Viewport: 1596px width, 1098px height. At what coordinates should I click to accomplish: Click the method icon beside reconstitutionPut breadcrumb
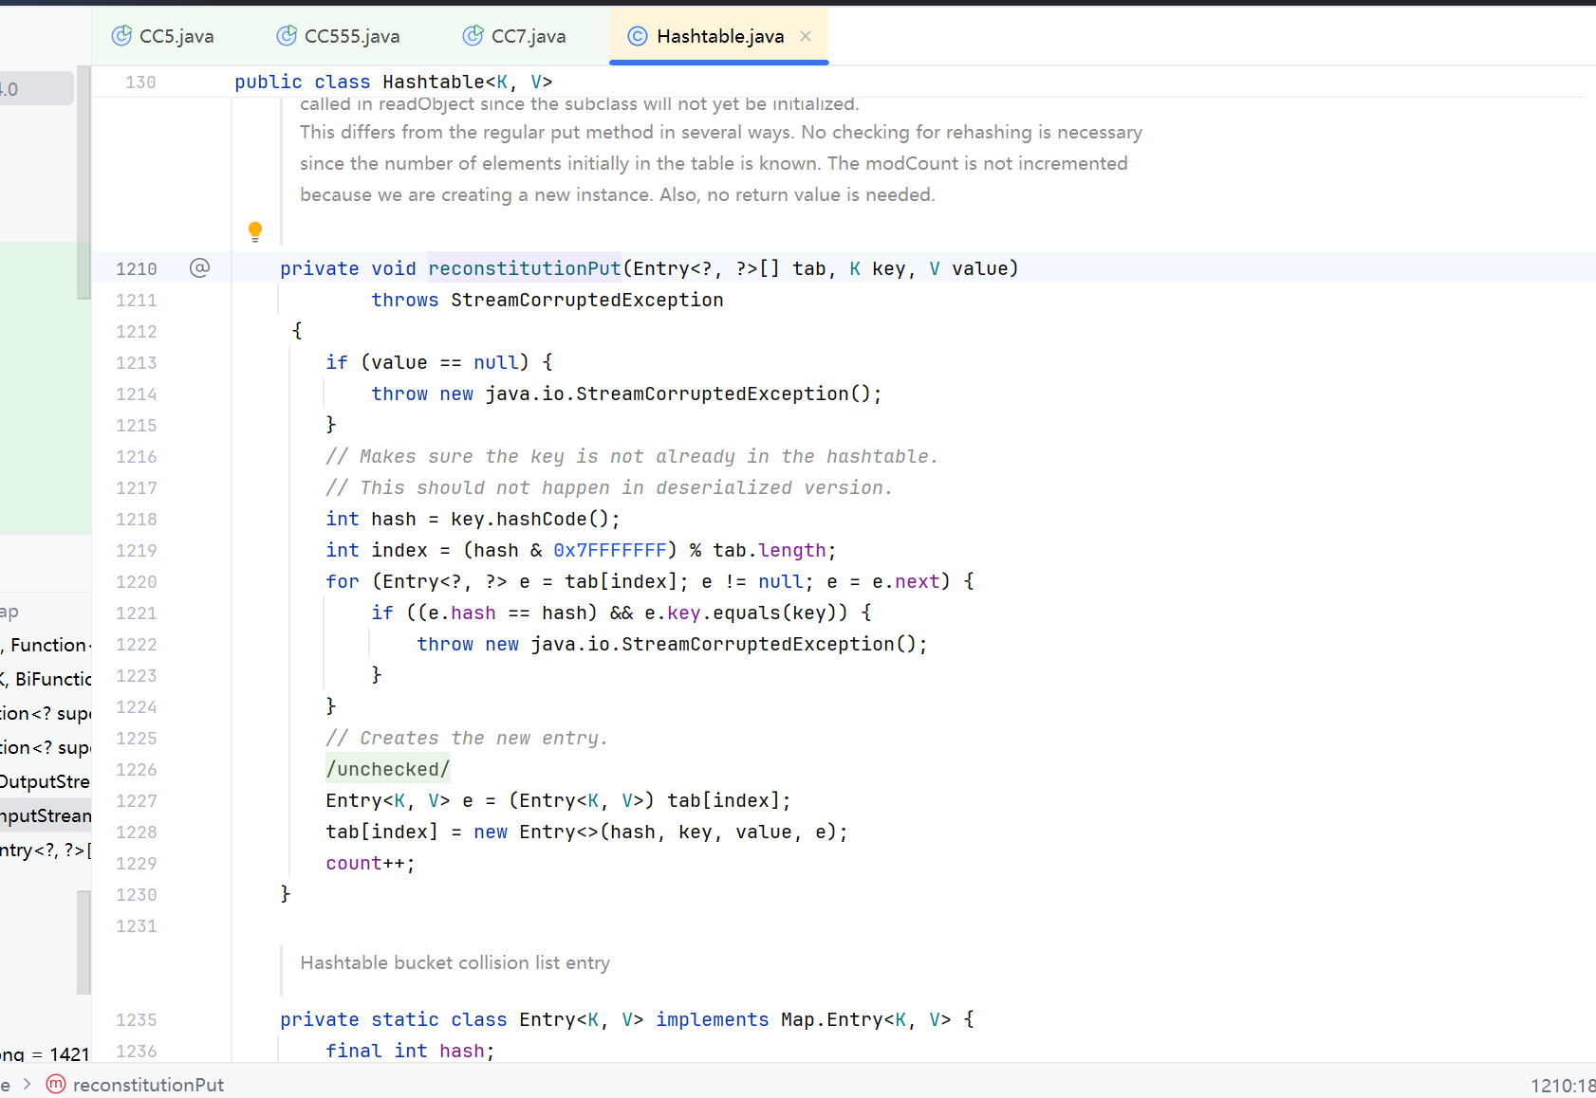(56, 1084)
